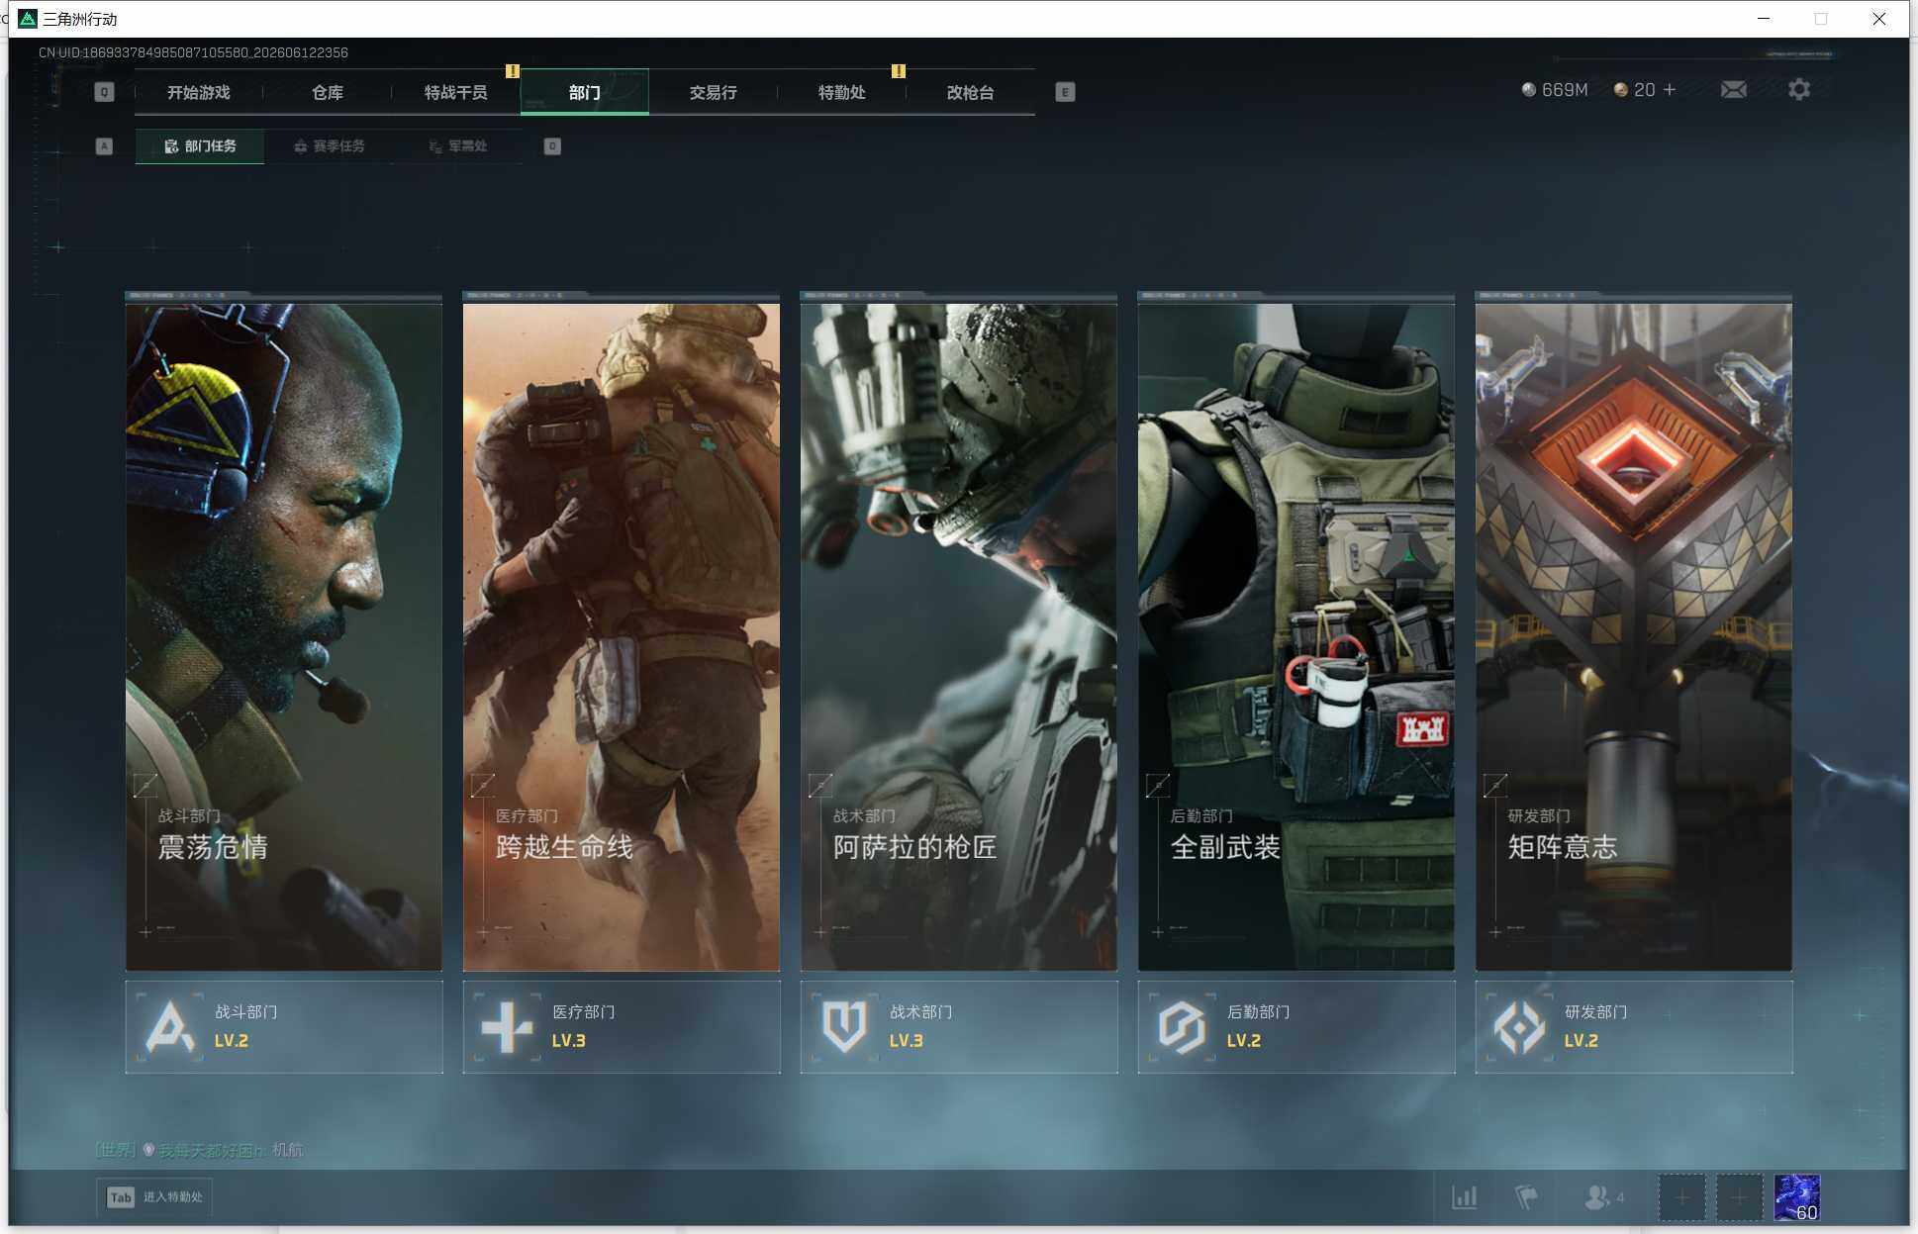
Task: Open the 赛季任务 sub-tab
Action: (x=329, y=145)
